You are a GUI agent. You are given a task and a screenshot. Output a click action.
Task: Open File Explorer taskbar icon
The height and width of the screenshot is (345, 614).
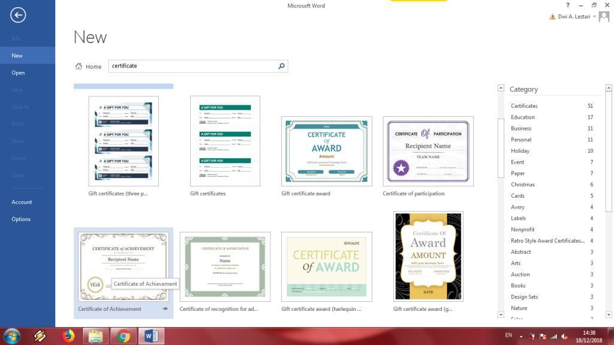pos(96,336)
